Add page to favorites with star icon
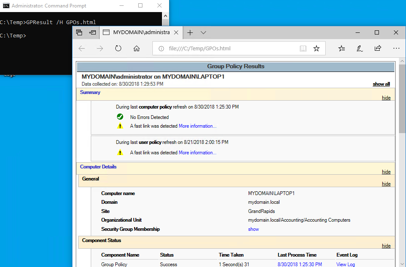Viewport: 406px width, 267px height. coord(316,49)
